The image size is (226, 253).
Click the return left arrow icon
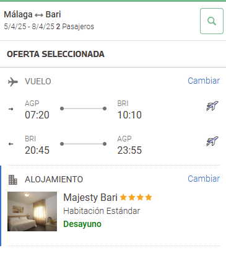(11, 144)
